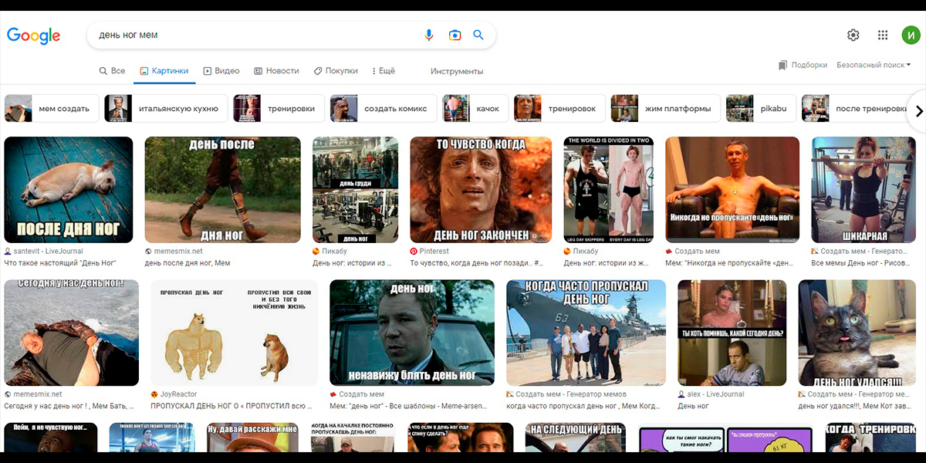Open 'Ну, давай расскажи мне' image
Viewport: 926px width, 463px height.
point(252,438)
